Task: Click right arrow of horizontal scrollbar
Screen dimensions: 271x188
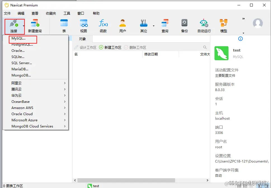Action: 208,180
